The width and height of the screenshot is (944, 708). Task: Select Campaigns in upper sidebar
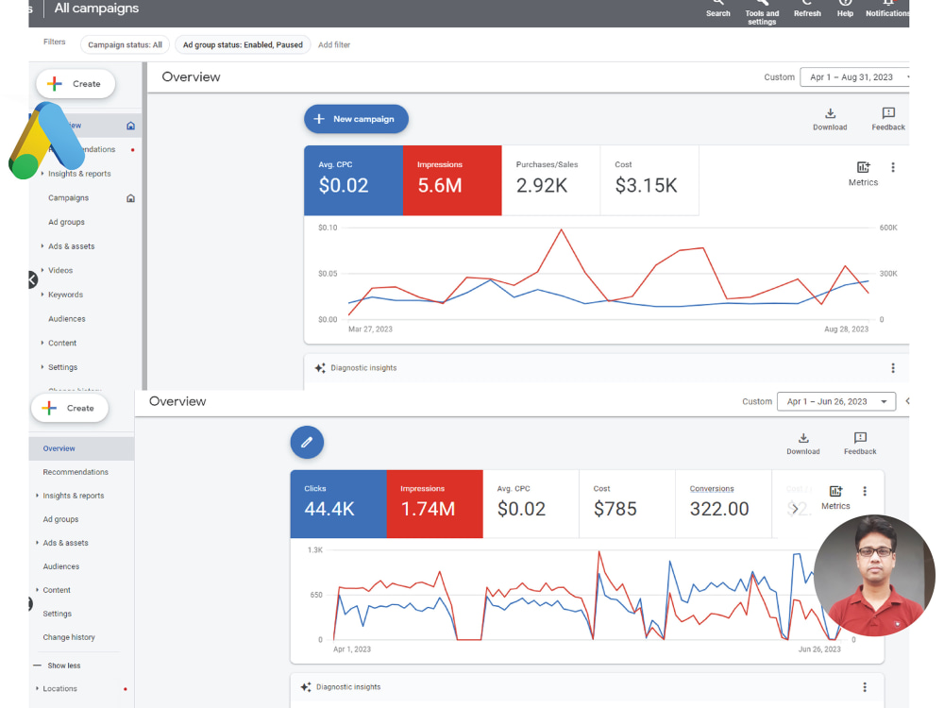click(x=68, y=198)
